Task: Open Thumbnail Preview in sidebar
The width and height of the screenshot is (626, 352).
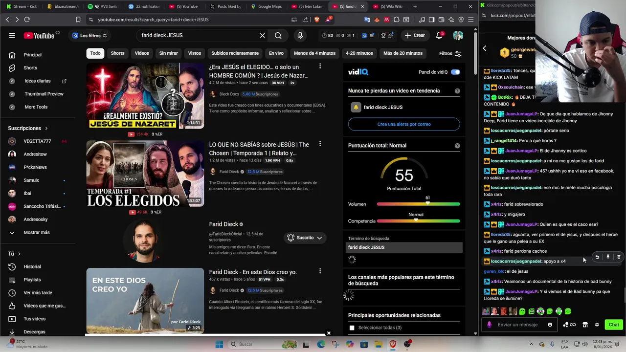Action: tap(44, 94)
